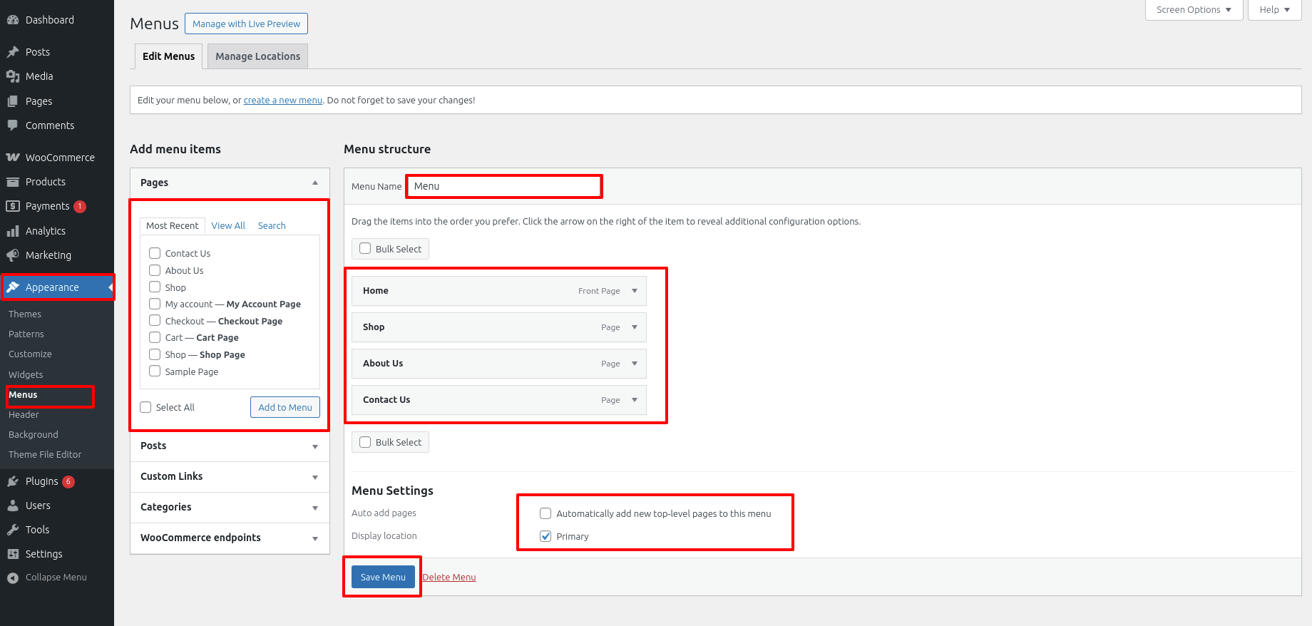Click the Marketing megaphone icon
1312x626 pixels.
pyautogui.click(x=13, y=255)
